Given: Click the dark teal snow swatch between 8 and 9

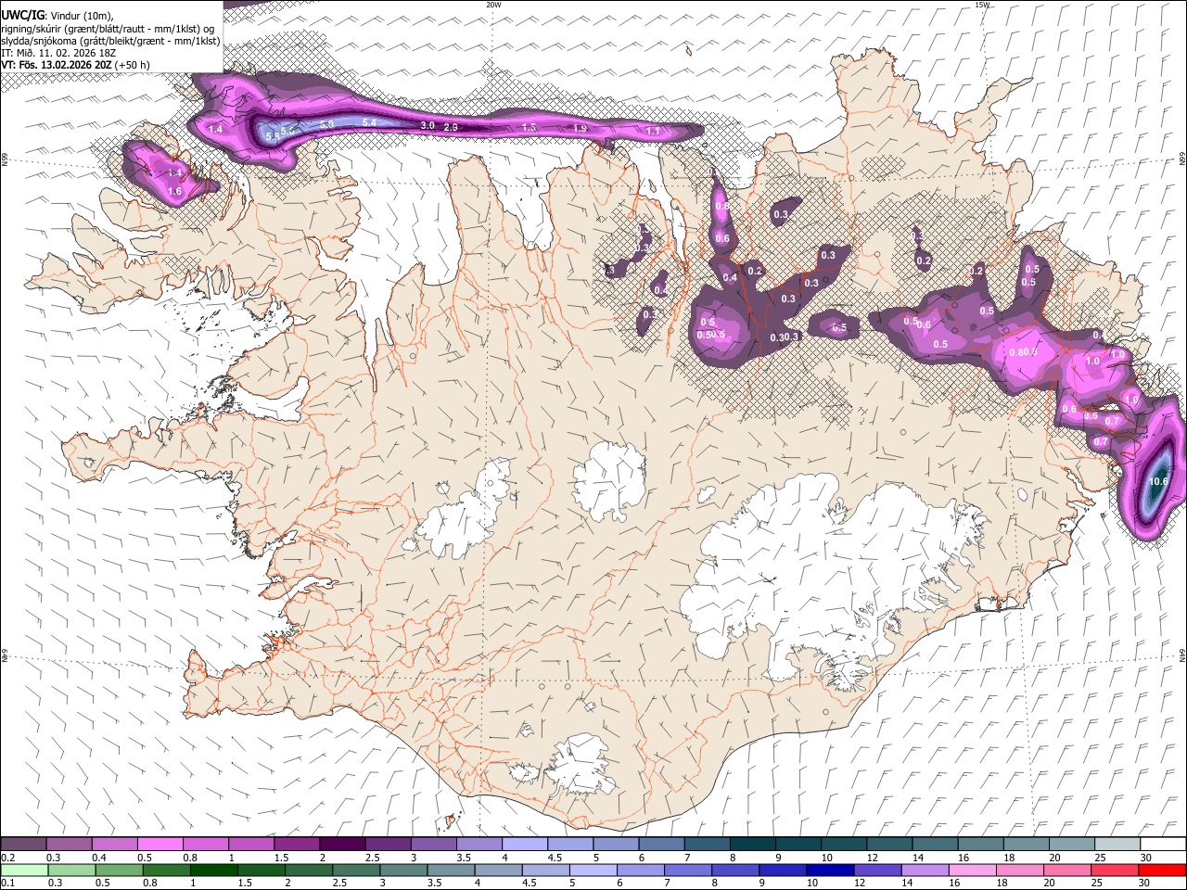Looking at the screenshot, I should 751,844.
